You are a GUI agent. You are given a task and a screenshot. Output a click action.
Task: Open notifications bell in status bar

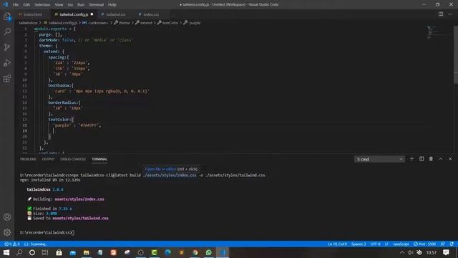coord(452,244)
